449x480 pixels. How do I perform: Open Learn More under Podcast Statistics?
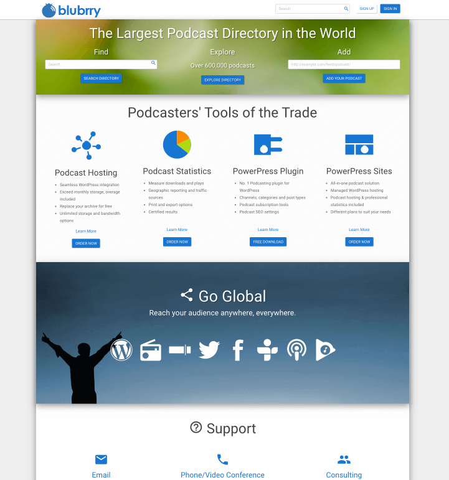(x=177, y=230)
